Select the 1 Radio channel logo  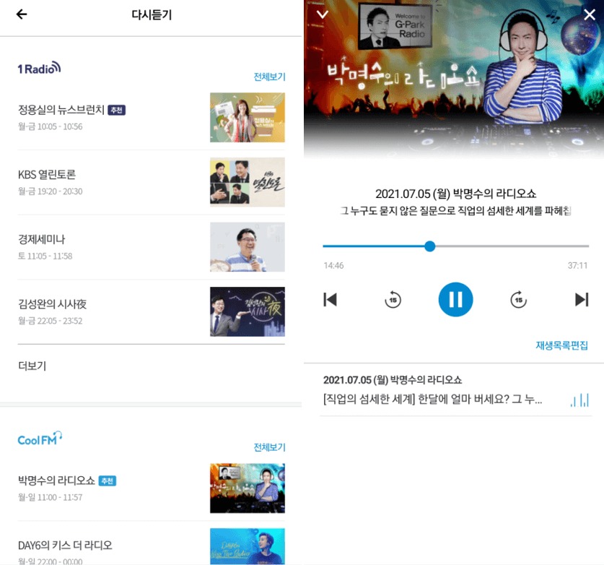39,67
